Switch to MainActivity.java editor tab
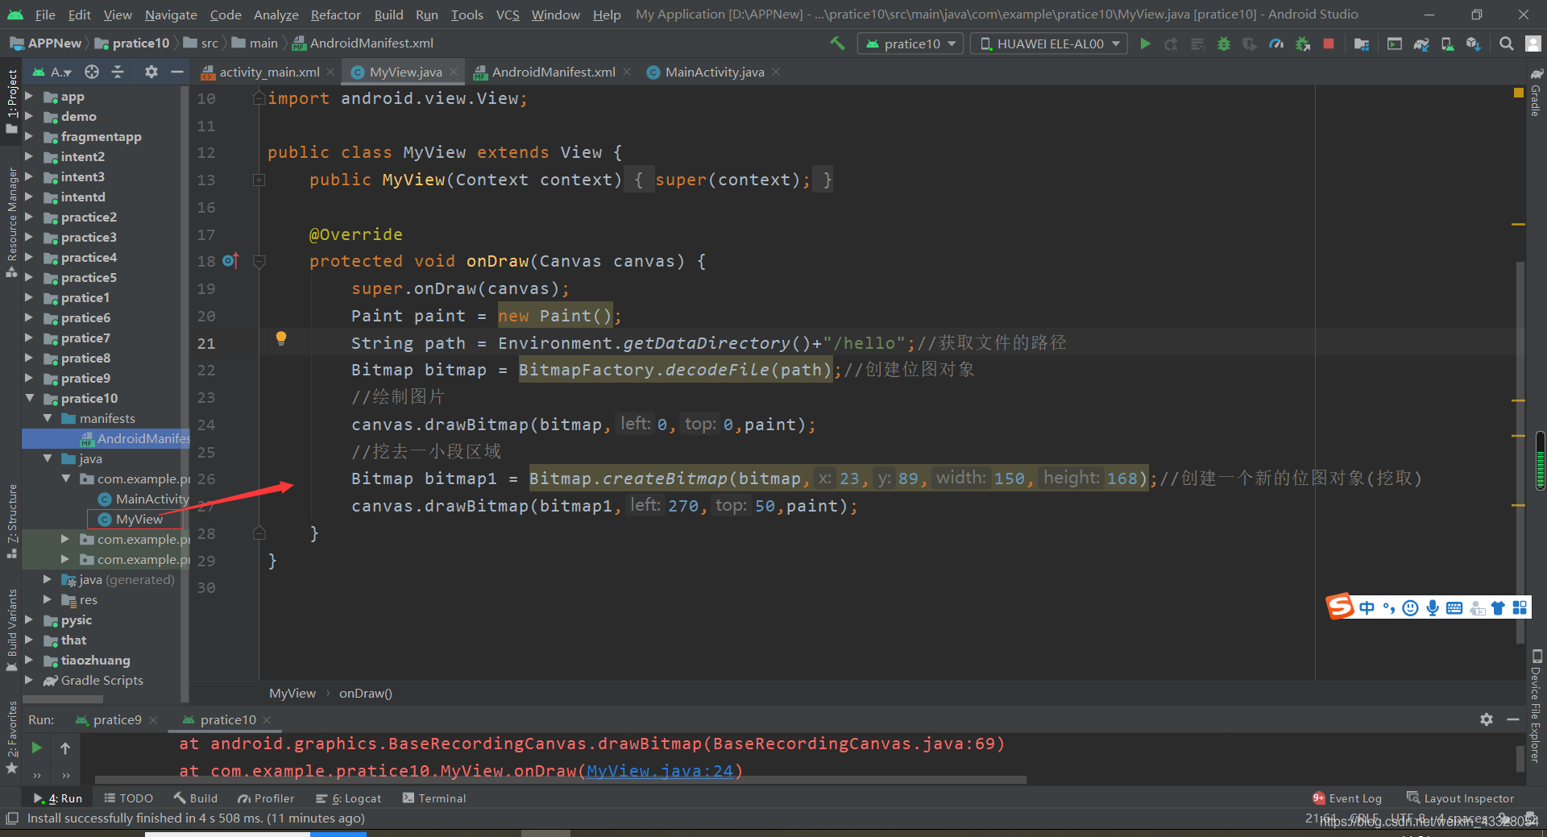1547x837 pixels. point(714,72)
